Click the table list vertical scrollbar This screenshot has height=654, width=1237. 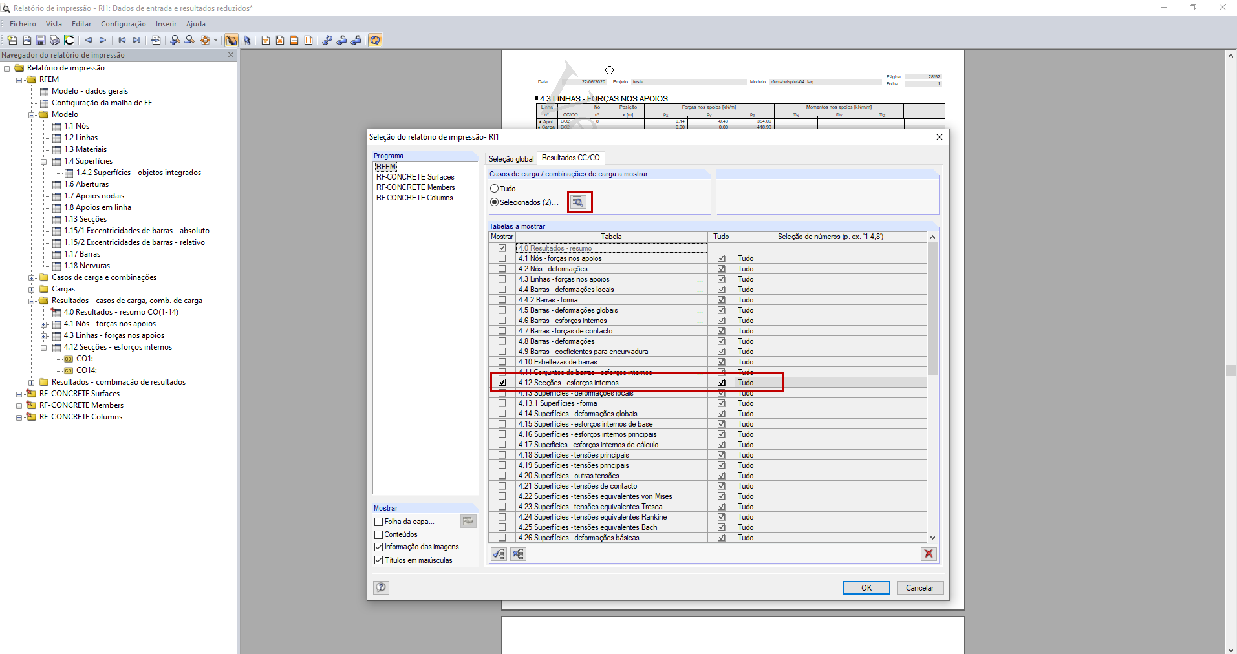(x=932, y=310)
